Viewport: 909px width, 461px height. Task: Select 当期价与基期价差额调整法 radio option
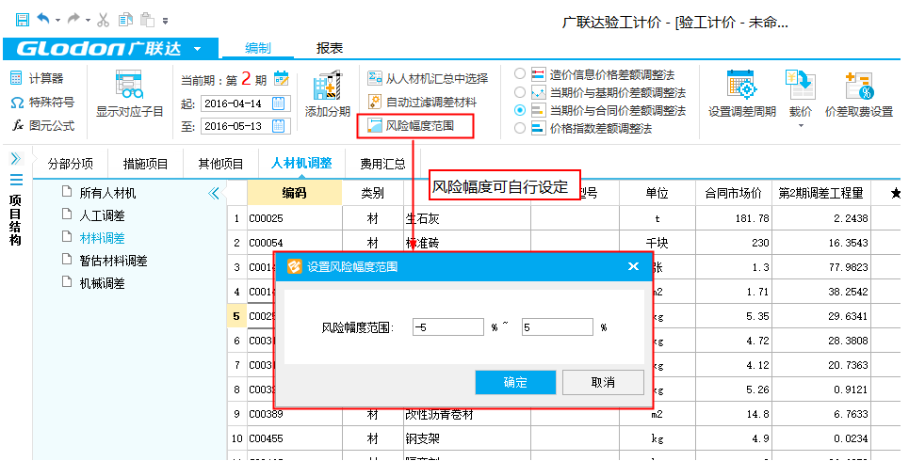tap(520, 91)
